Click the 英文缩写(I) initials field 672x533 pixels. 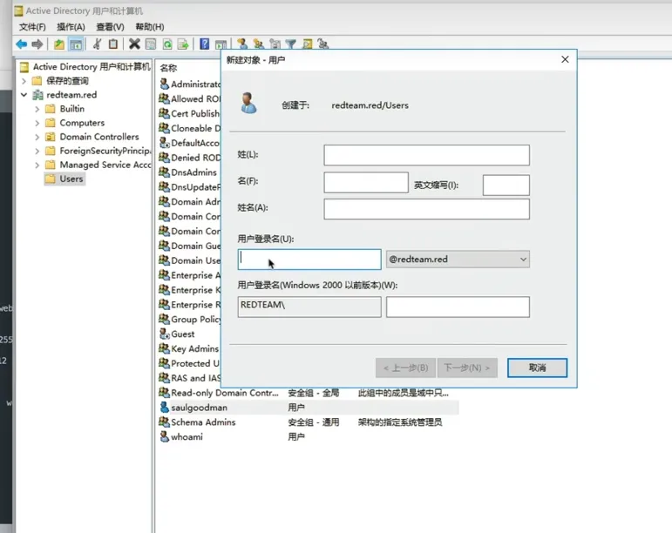pos(506,185)
